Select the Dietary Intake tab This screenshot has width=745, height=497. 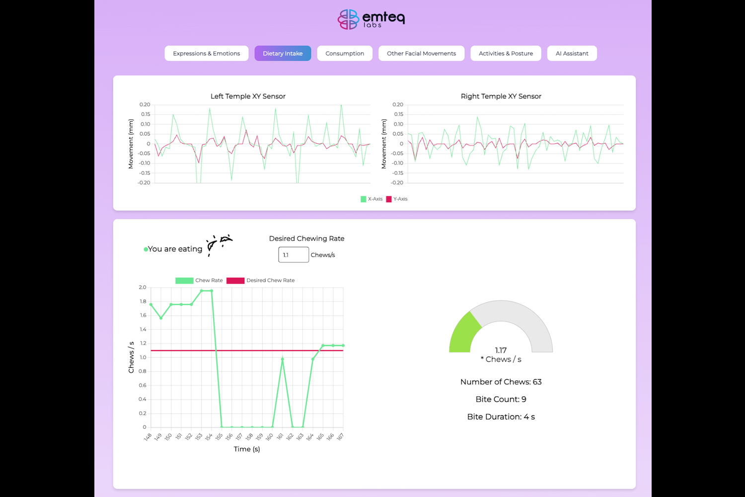point(283,54)
